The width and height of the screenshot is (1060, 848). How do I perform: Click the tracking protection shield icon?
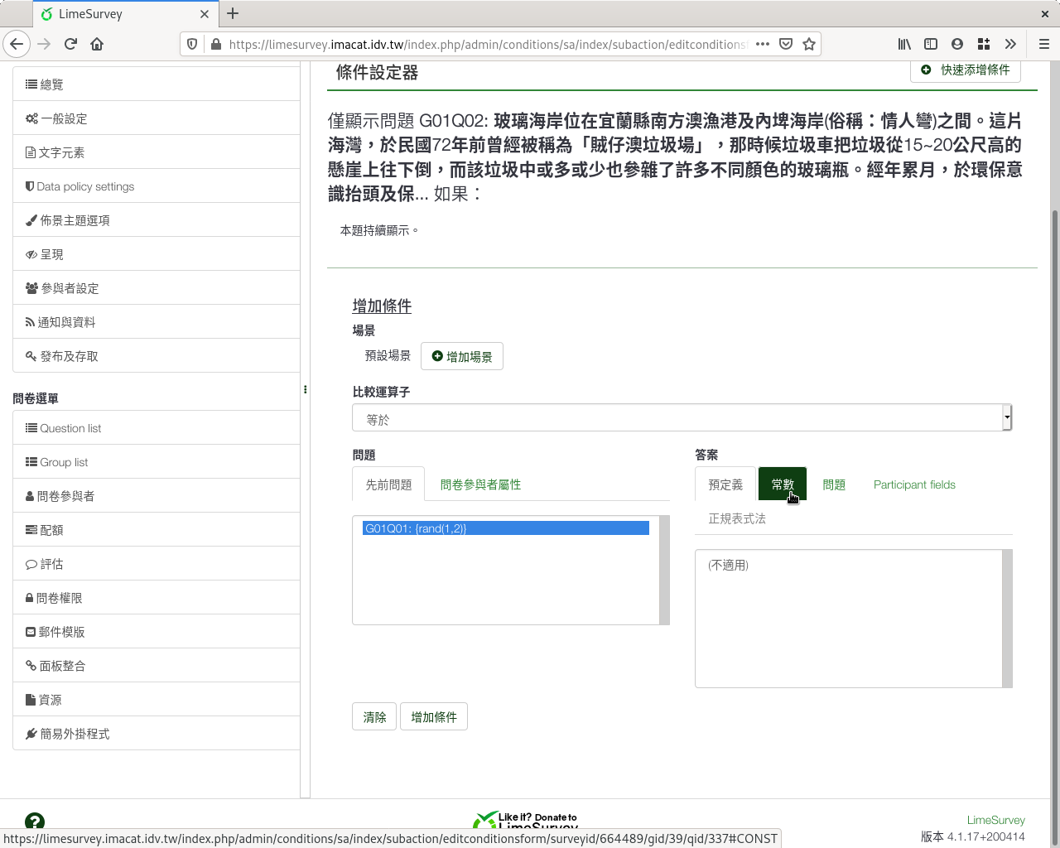(x=192, y=44)
